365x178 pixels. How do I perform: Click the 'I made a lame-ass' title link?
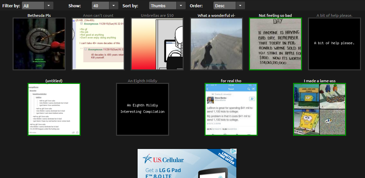320,81
